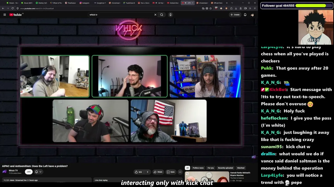
Task: Switch to the TimeGuessr tab
Action: (x=71, y=3)
